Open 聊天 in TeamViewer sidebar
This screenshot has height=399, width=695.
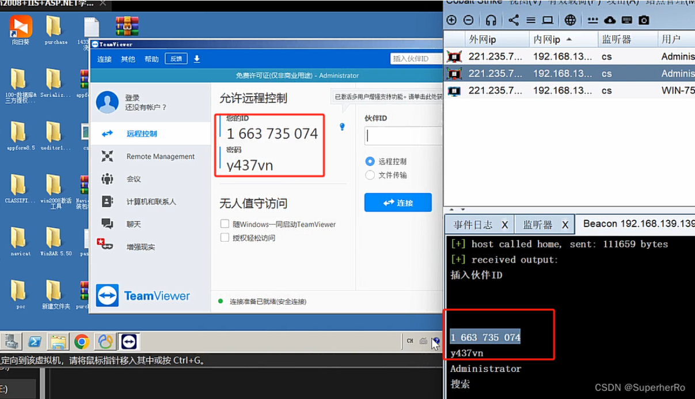150,224
